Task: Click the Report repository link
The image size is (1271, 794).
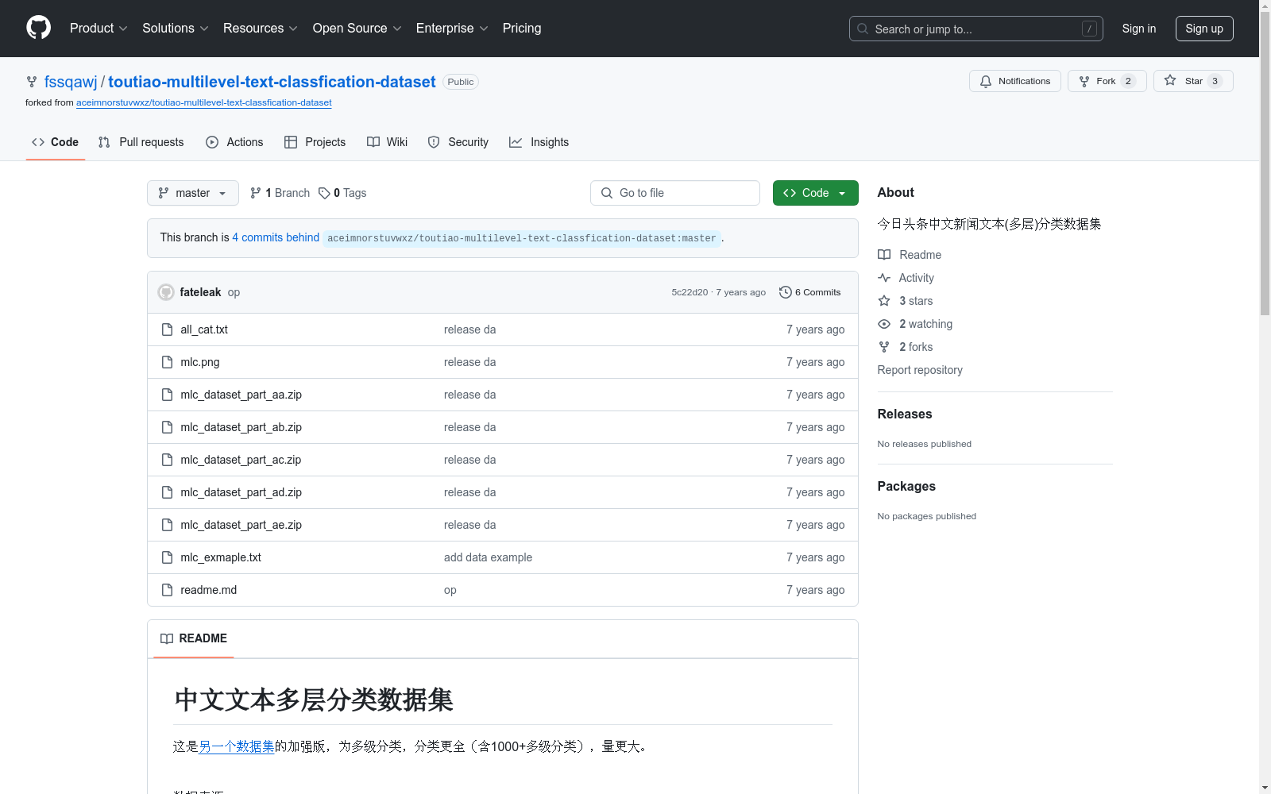Action: pos(920,370)
